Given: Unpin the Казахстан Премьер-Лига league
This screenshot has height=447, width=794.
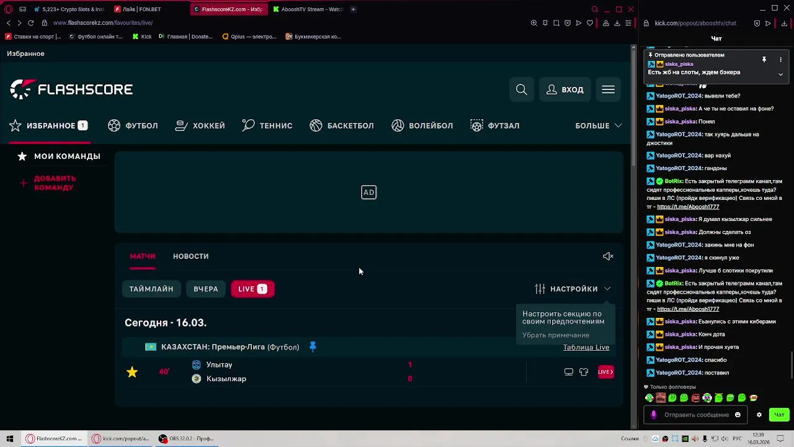Looking at the screenshot, I should pos(313,347).
